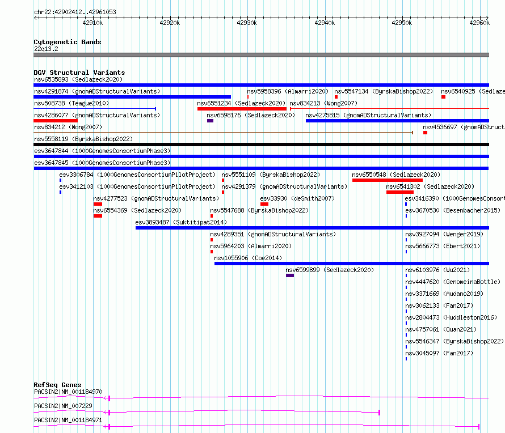
Task: Open the esv3416390 variant label
Action: (455, 198)
